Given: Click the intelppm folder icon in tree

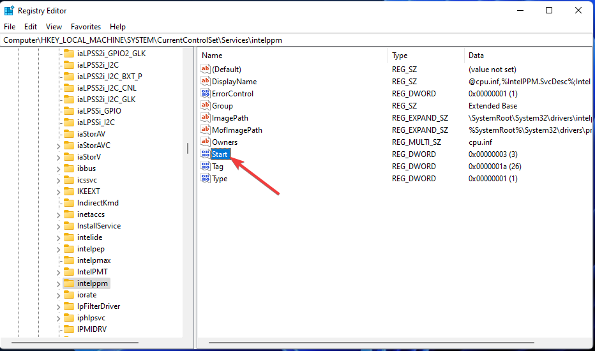Looking at the screenshot, I should tap(69, 283).
